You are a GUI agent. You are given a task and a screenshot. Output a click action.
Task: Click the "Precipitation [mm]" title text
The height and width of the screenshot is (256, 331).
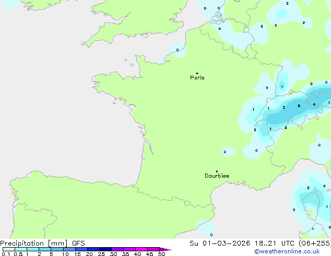[34, 243]
